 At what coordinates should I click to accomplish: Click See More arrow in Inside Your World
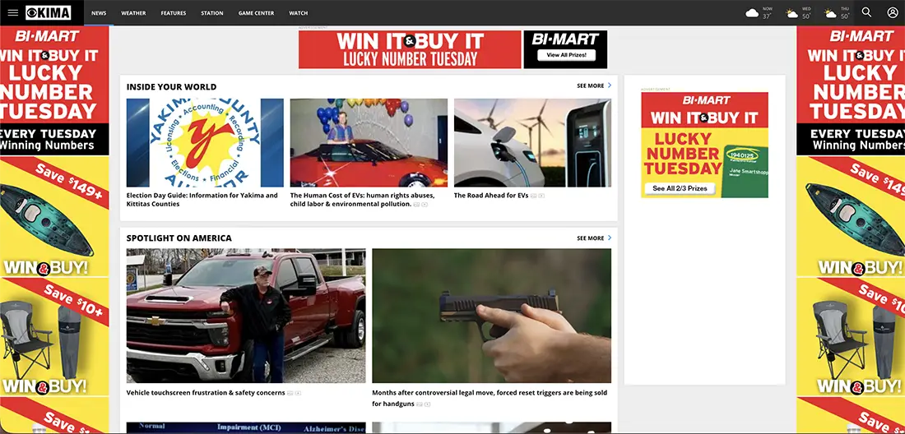(x=610, y=85)
